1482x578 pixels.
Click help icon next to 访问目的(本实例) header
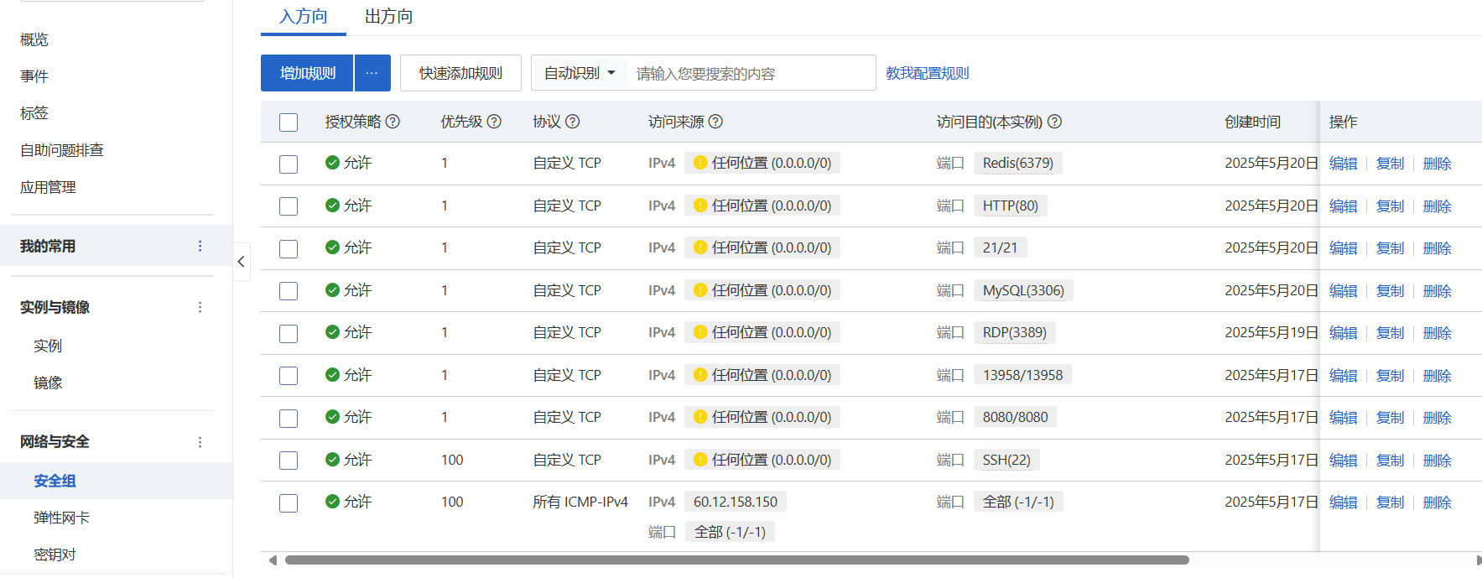[x=1055, y=122]
